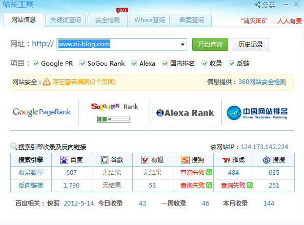Image resolution: width=304 pixels, height=225 pixels.
Task: Click the 反向链接 row label
Action: click(31, 186)
